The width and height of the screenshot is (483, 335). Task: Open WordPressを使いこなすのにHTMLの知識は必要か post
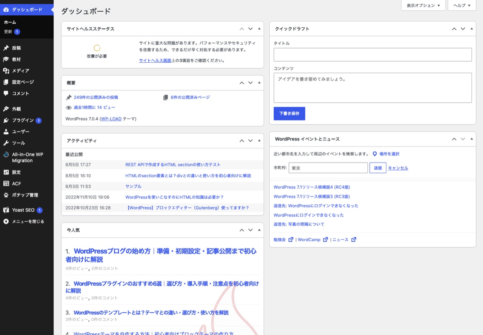pyautogui.click(x=174, y=197)
